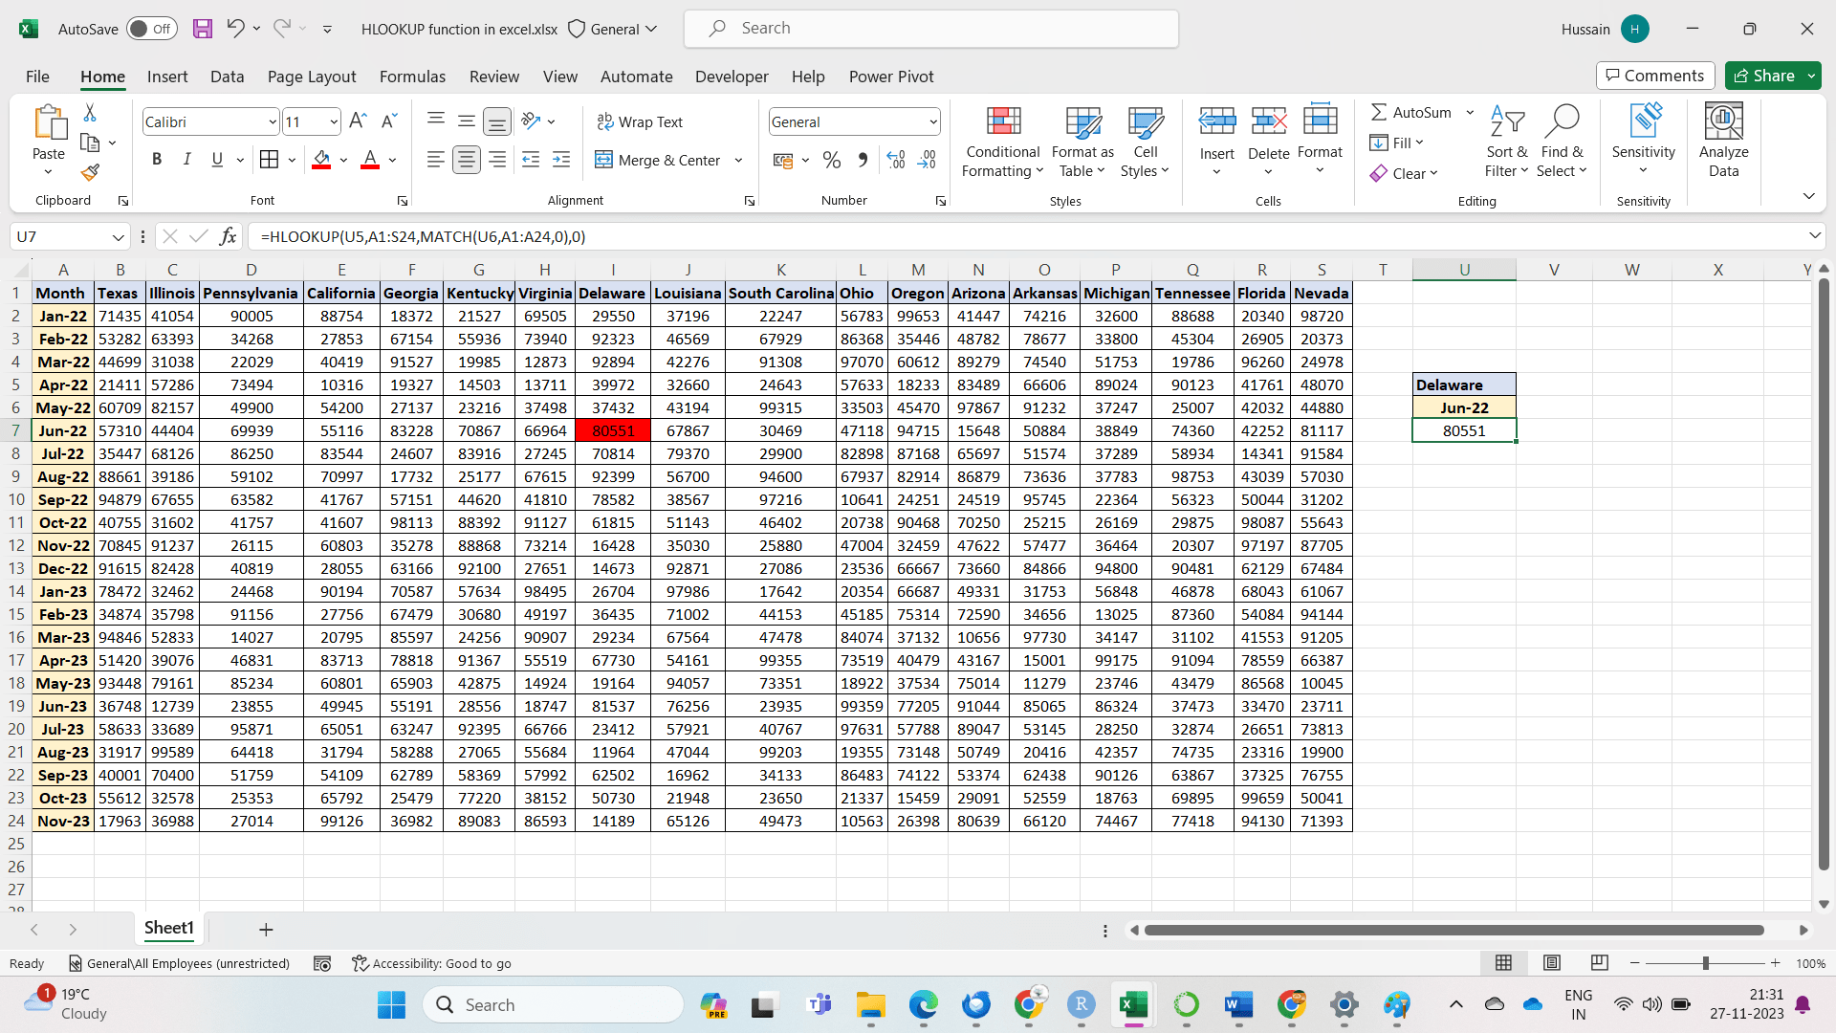The width and height of the screenshot is (1836, 1033).
Task: Click the Insert Function fx icon
Action: tap(228, 236)
